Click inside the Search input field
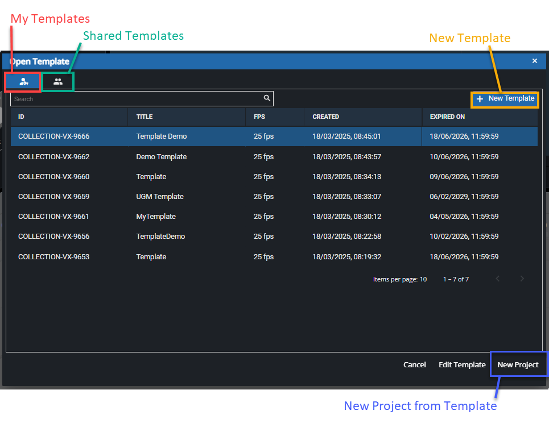Image resolution: width=549 pixels, height=427 pixels. pyautogui.click(x=114, y=98)
